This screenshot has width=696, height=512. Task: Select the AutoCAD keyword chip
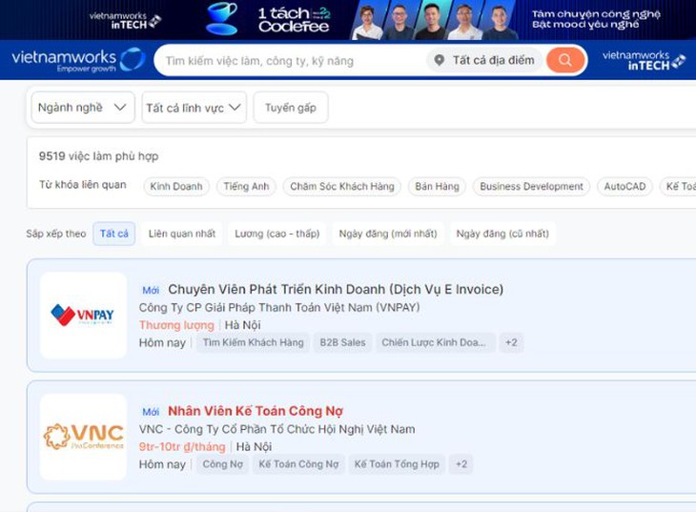pyautogui.click(x=624, y=187)
